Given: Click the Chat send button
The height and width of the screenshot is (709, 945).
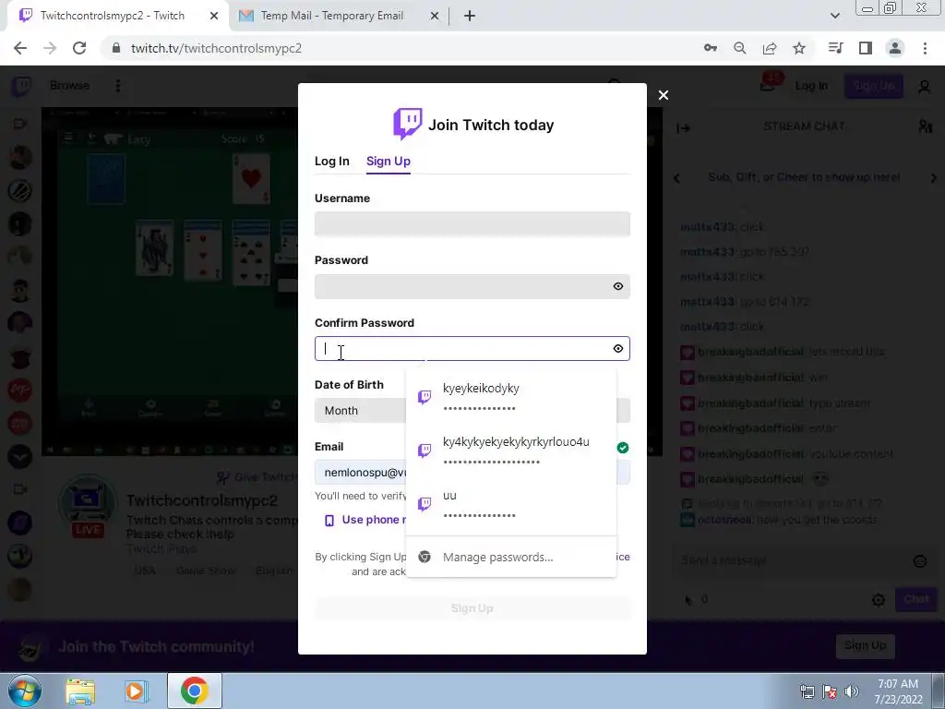Looking at the screenshot, I should pyautogui.click(x=916, y=599).
